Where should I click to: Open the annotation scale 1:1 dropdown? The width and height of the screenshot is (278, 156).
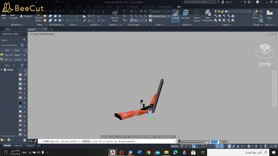pos(243,146)
